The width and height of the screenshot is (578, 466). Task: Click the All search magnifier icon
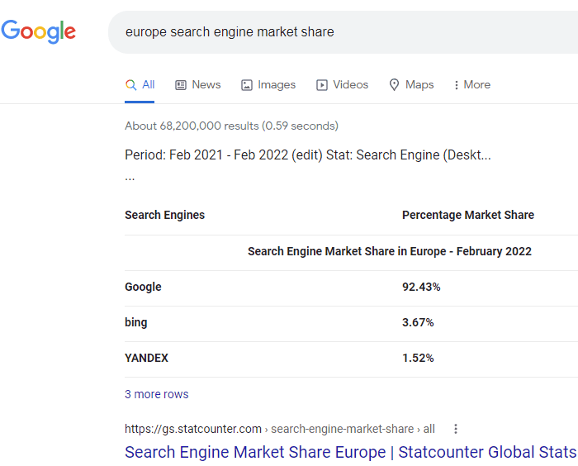click(130, 84)
